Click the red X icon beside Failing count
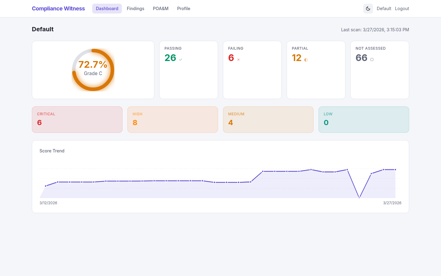 238,59
